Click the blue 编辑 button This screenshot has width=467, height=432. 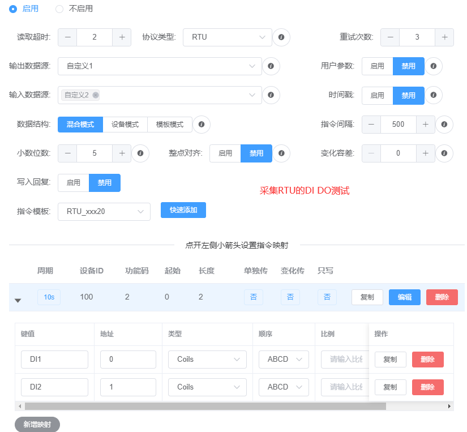404,297
